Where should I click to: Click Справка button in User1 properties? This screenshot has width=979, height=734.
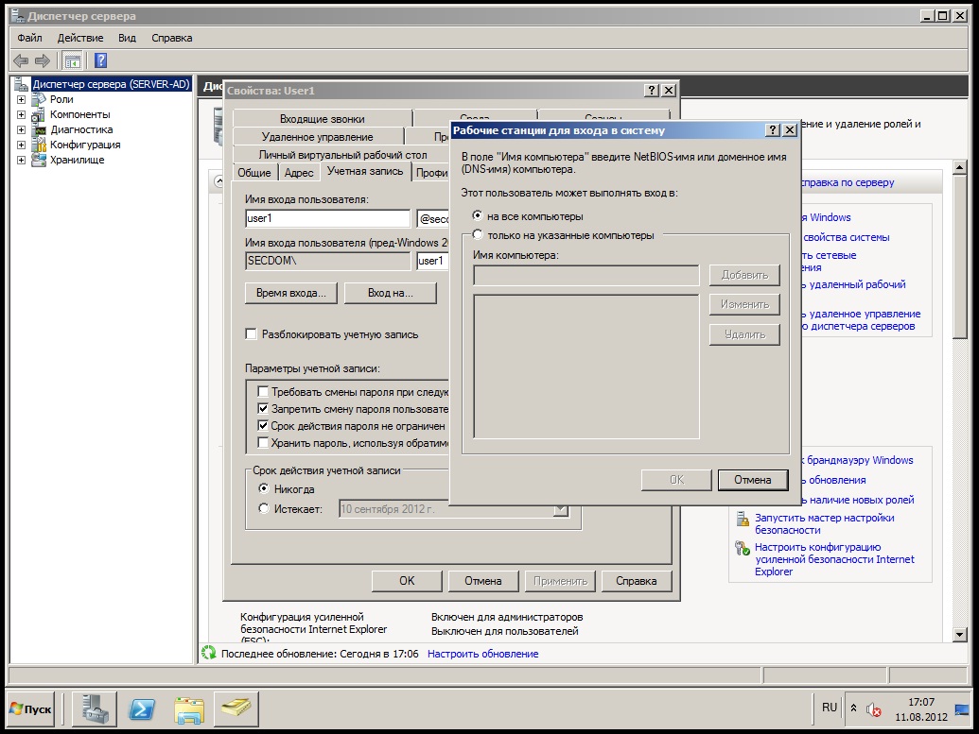tap(637, 581)
